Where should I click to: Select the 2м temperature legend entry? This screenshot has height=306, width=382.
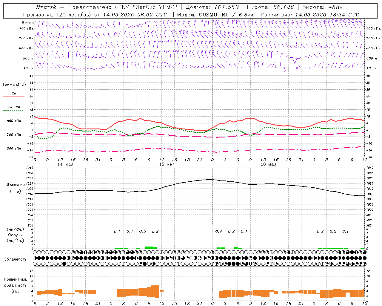[14, 94]
